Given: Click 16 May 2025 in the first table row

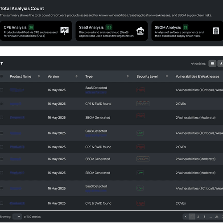Looking at the screenshot, I should tap(57, 90).
